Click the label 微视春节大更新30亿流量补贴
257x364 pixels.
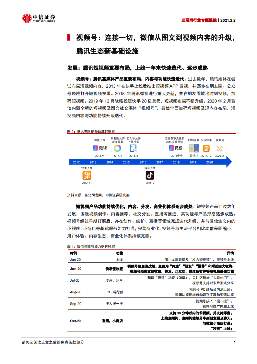point(174,140)
